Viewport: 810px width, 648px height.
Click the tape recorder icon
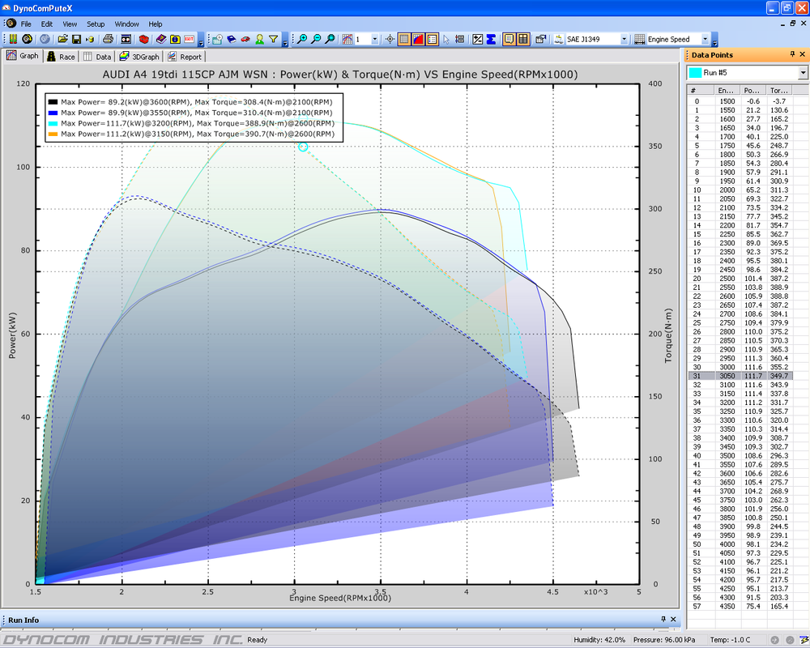pyautogui.click(x=126, y=39)
